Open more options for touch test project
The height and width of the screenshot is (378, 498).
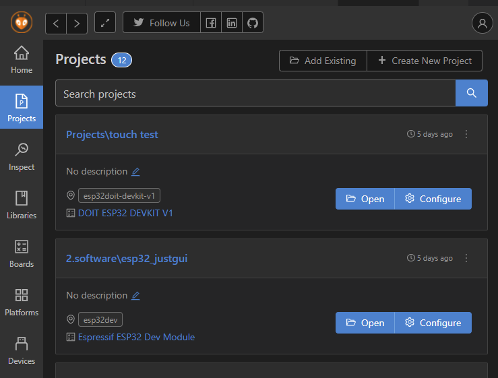(x=466, y=134)
